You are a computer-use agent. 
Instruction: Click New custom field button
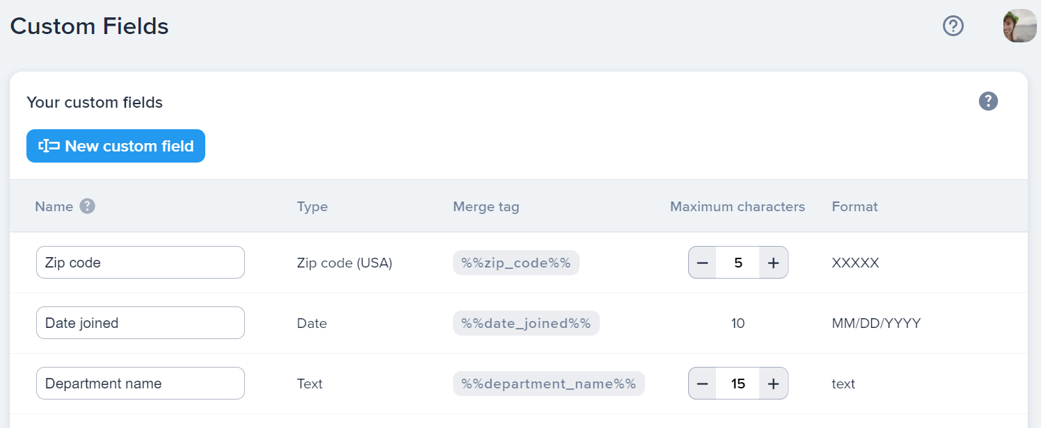116,146
